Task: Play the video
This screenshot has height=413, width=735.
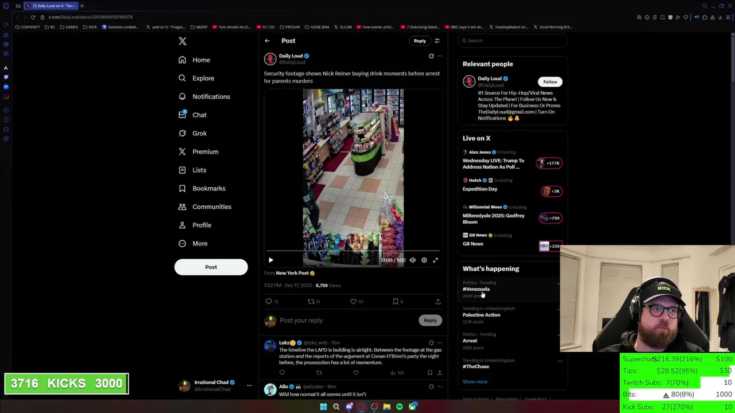Action: point(271,260)
